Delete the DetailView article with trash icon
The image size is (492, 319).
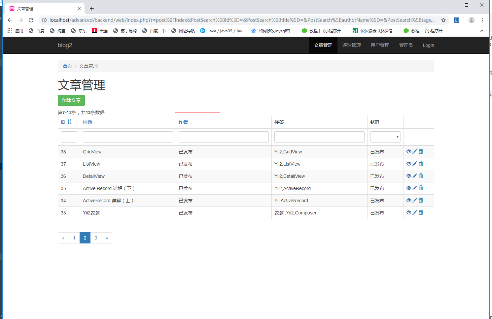pyautogui.click(x=421, y=176)
